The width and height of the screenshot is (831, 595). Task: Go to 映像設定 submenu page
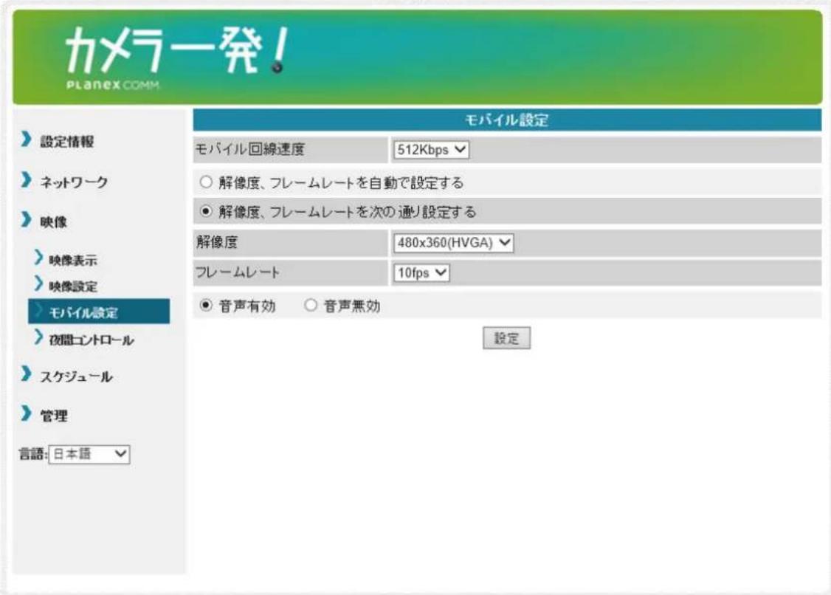click(x=73, y=286)
